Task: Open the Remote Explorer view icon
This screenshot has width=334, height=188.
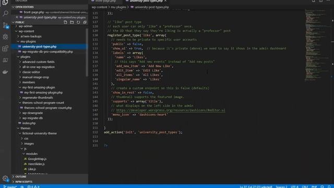Action: point(5,60)
